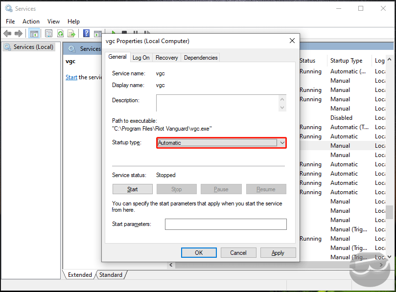Click the list's scroll down arrow
This screenshot has width=396, height=292.
389,257
